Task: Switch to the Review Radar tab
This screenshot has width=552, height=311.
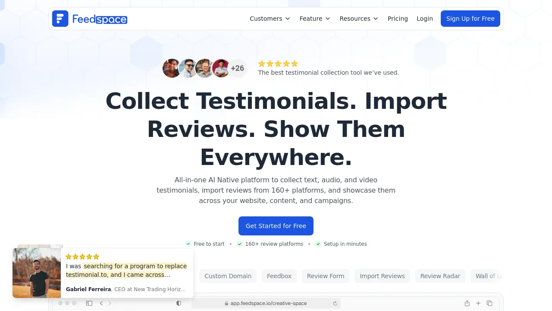Action: tap(440, 276)
